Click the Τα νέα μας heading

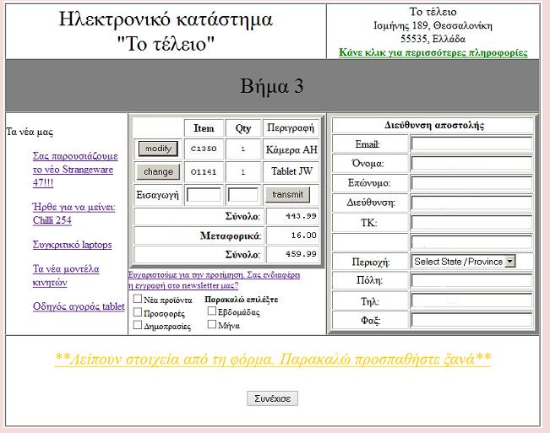tap(30, 132)
